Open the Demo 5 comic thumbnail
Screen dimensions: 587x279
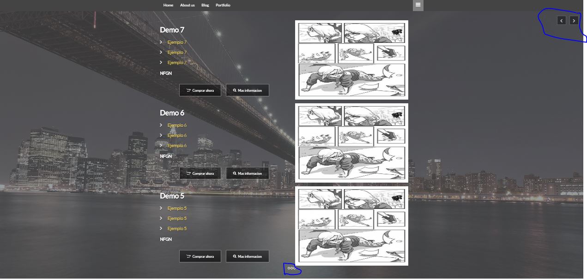click(x=351, y=226)
